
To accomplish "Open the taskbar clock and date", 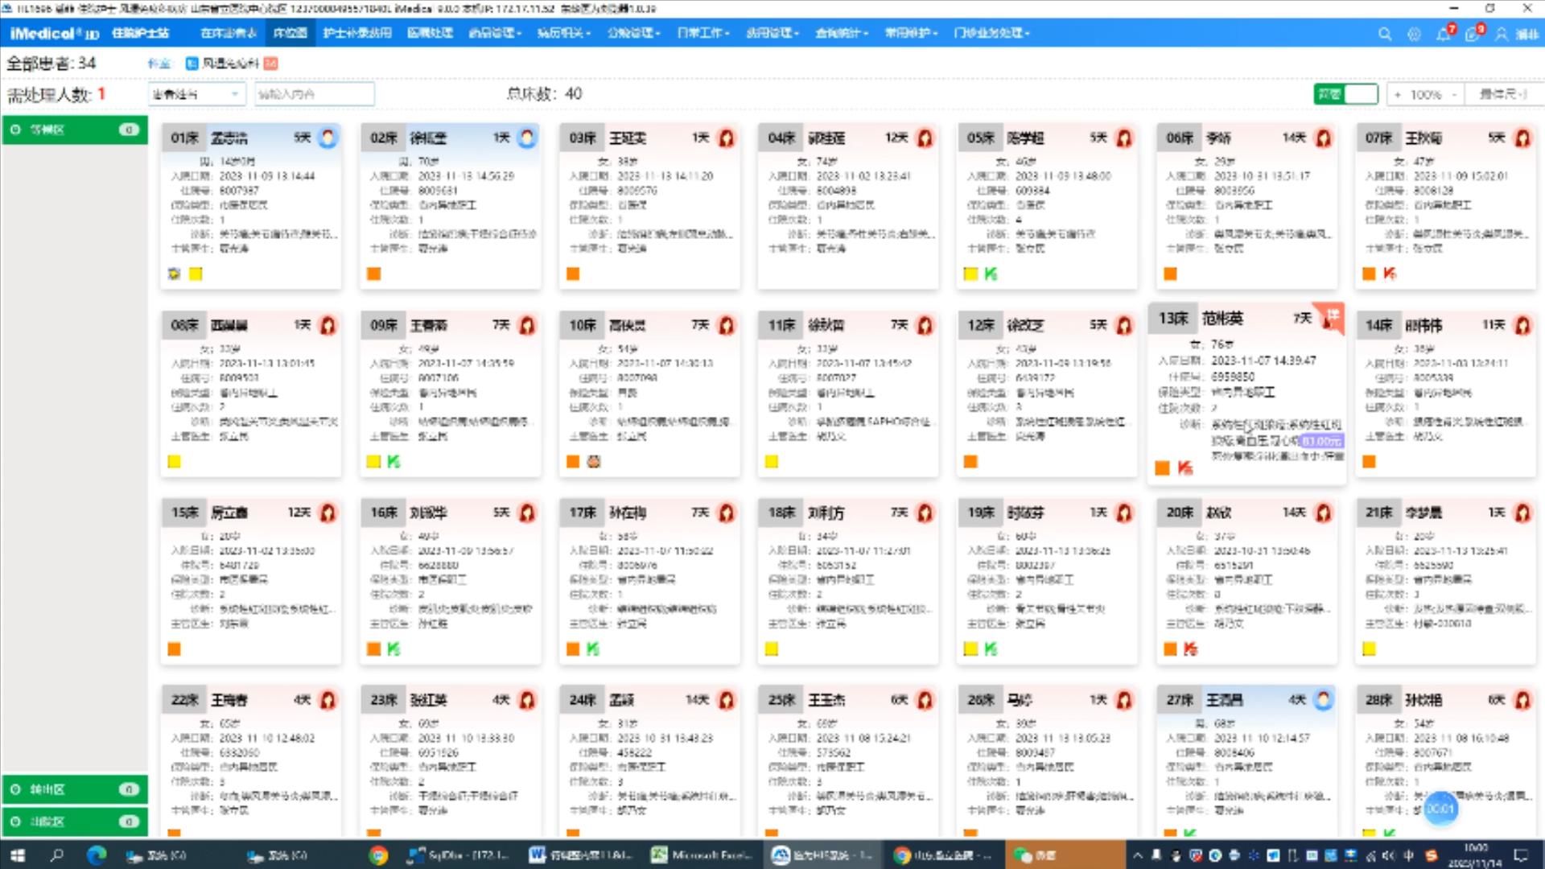I will coord(1474,855).
